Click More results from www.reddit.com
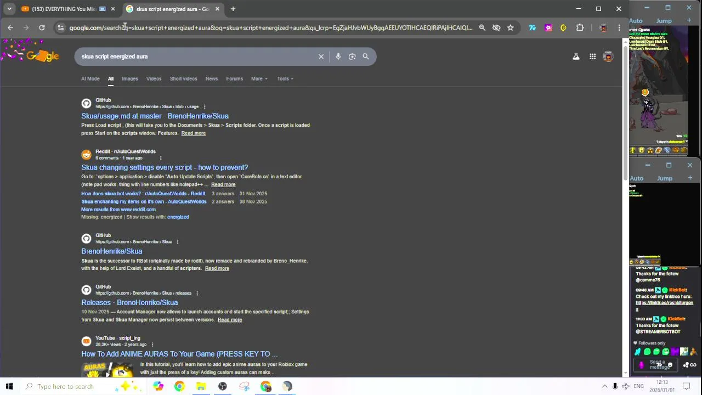702x395 pixels. [x=118, y=209]
